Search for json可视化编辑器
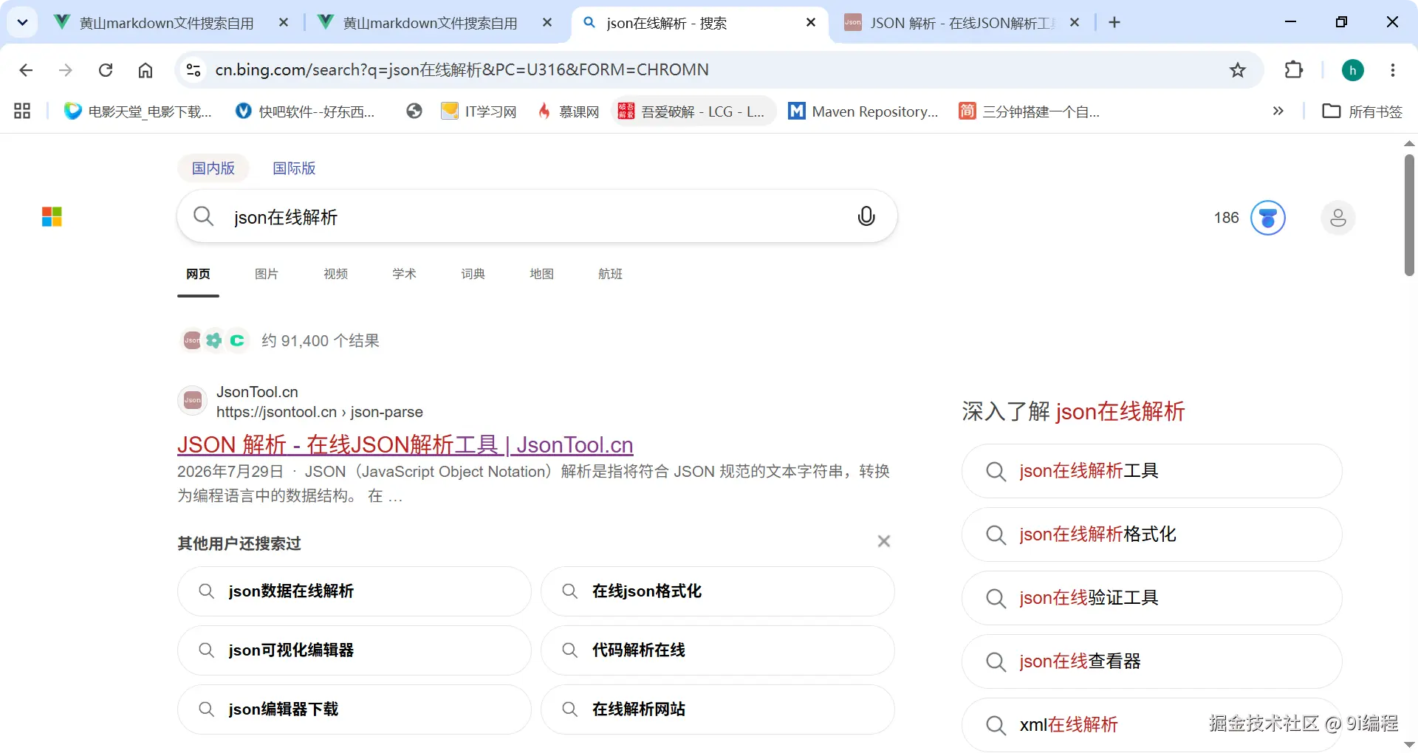Screen dimensions: 1418x753 (354, 650)
